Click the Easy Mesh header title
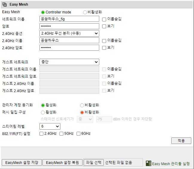This screenshot has width=194, height=169. point(19,4)
